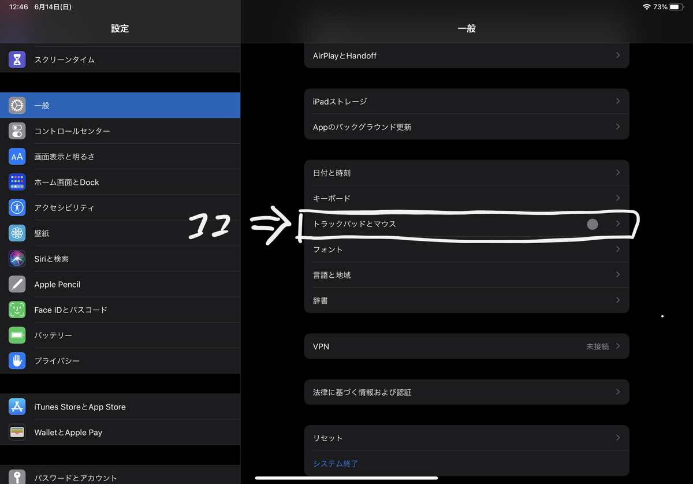The width and height of the screenshot is (693, 484).
Task: Open iPadストレージ chevron
Action: pos(618,101)
